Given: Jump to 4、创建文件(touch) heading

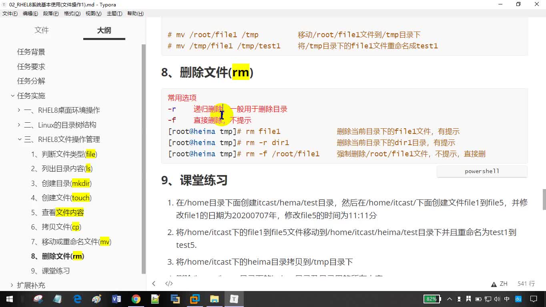Looking at the screenshot, I should click(61, 198).
